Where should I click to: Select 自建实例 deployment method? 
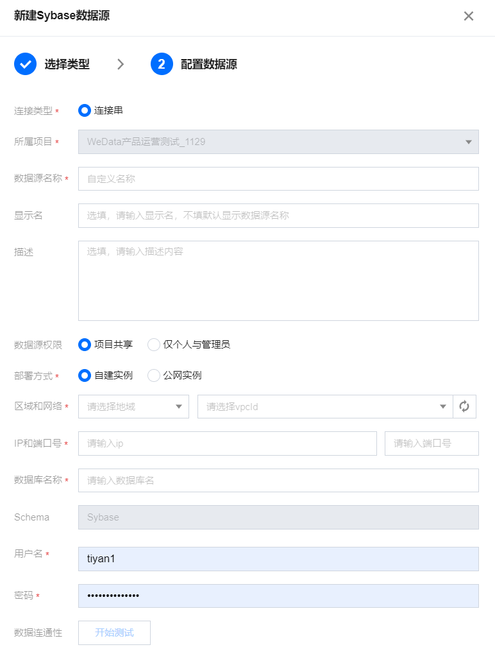pos(85,375)
